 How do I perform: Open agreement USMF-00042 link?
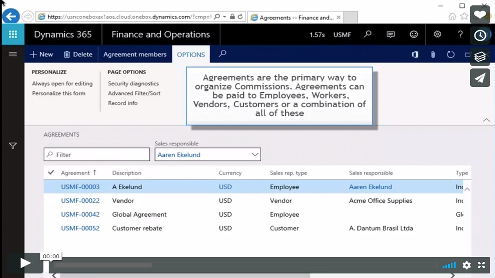(80, 214)
